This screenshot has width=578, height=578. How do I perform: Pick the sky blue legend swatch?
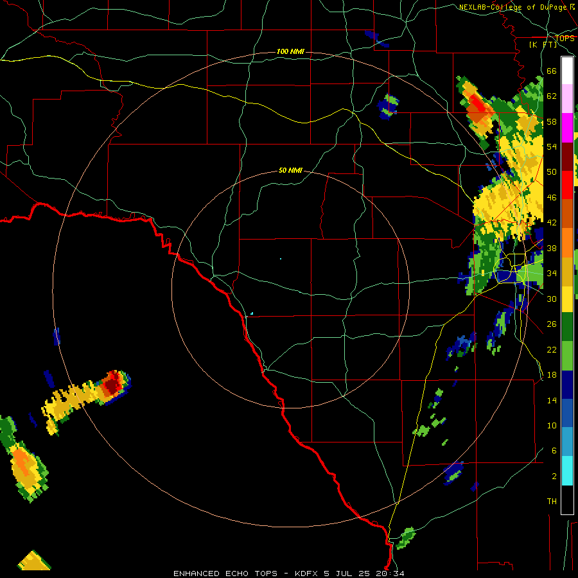coord(567,442)
